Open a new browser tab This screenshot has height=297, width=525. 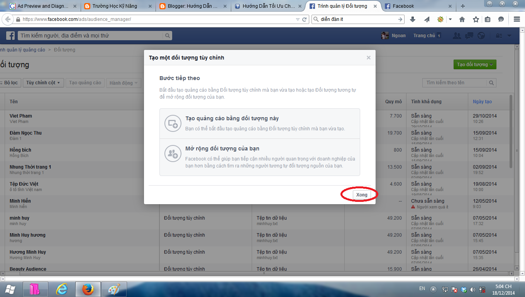click(463, 6)
